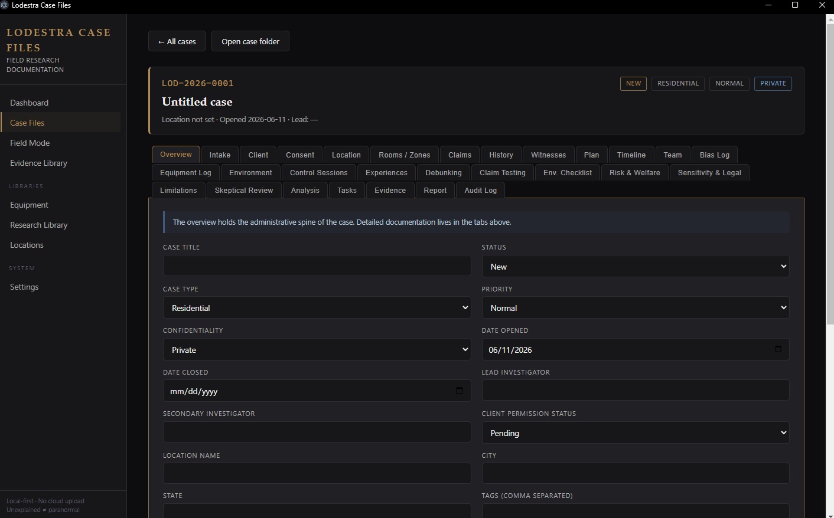This screenshot has height=518, width=834.
Task: Open the Status dropdown
Action: (x=636, y=266)
